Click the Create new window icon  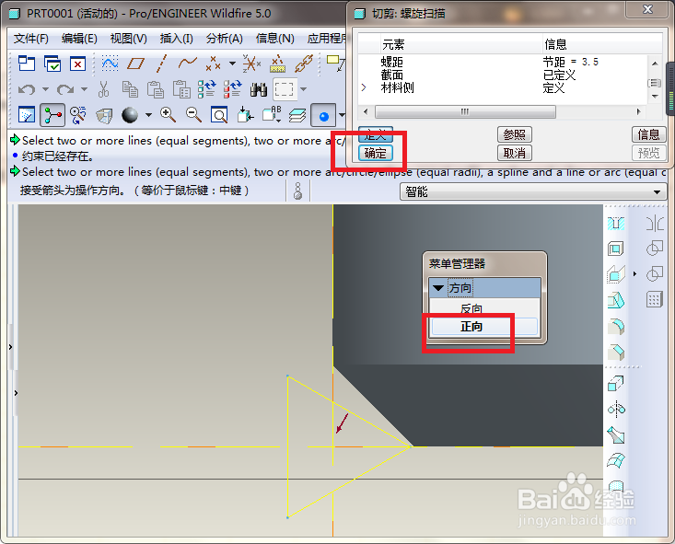coord(27,64)
